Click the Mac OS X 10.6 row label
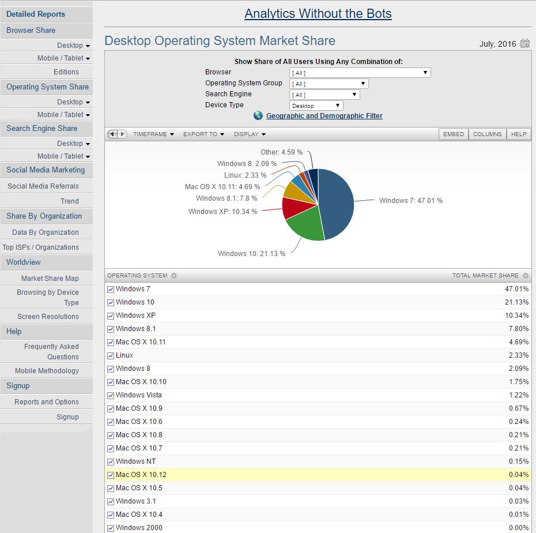Screen dimensions: 536x533 point(139,422)
